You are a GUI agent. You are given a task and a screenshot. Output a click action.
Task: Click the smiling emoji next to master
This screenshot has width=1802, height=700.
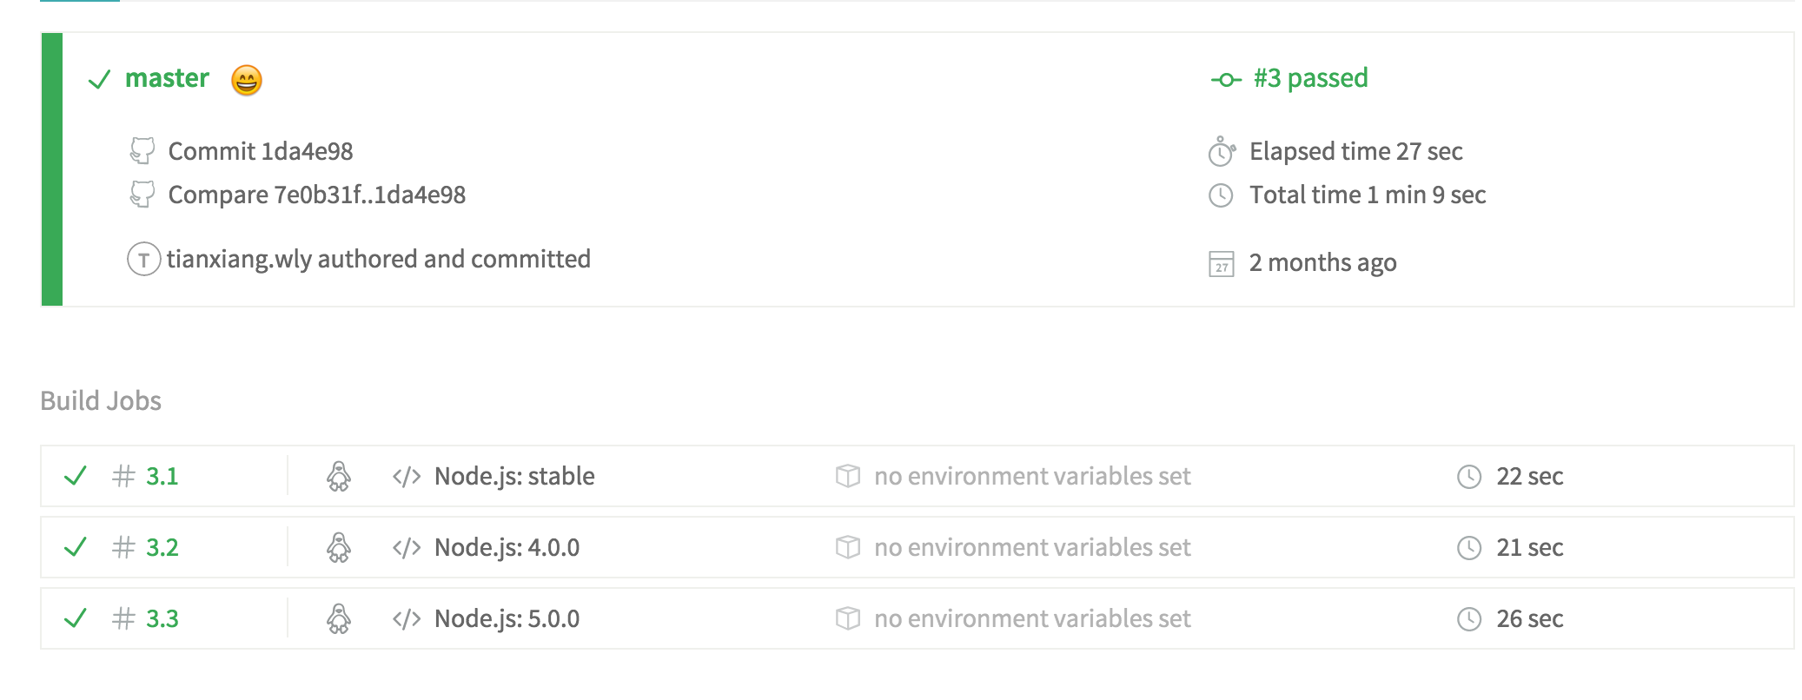[247, 80]
